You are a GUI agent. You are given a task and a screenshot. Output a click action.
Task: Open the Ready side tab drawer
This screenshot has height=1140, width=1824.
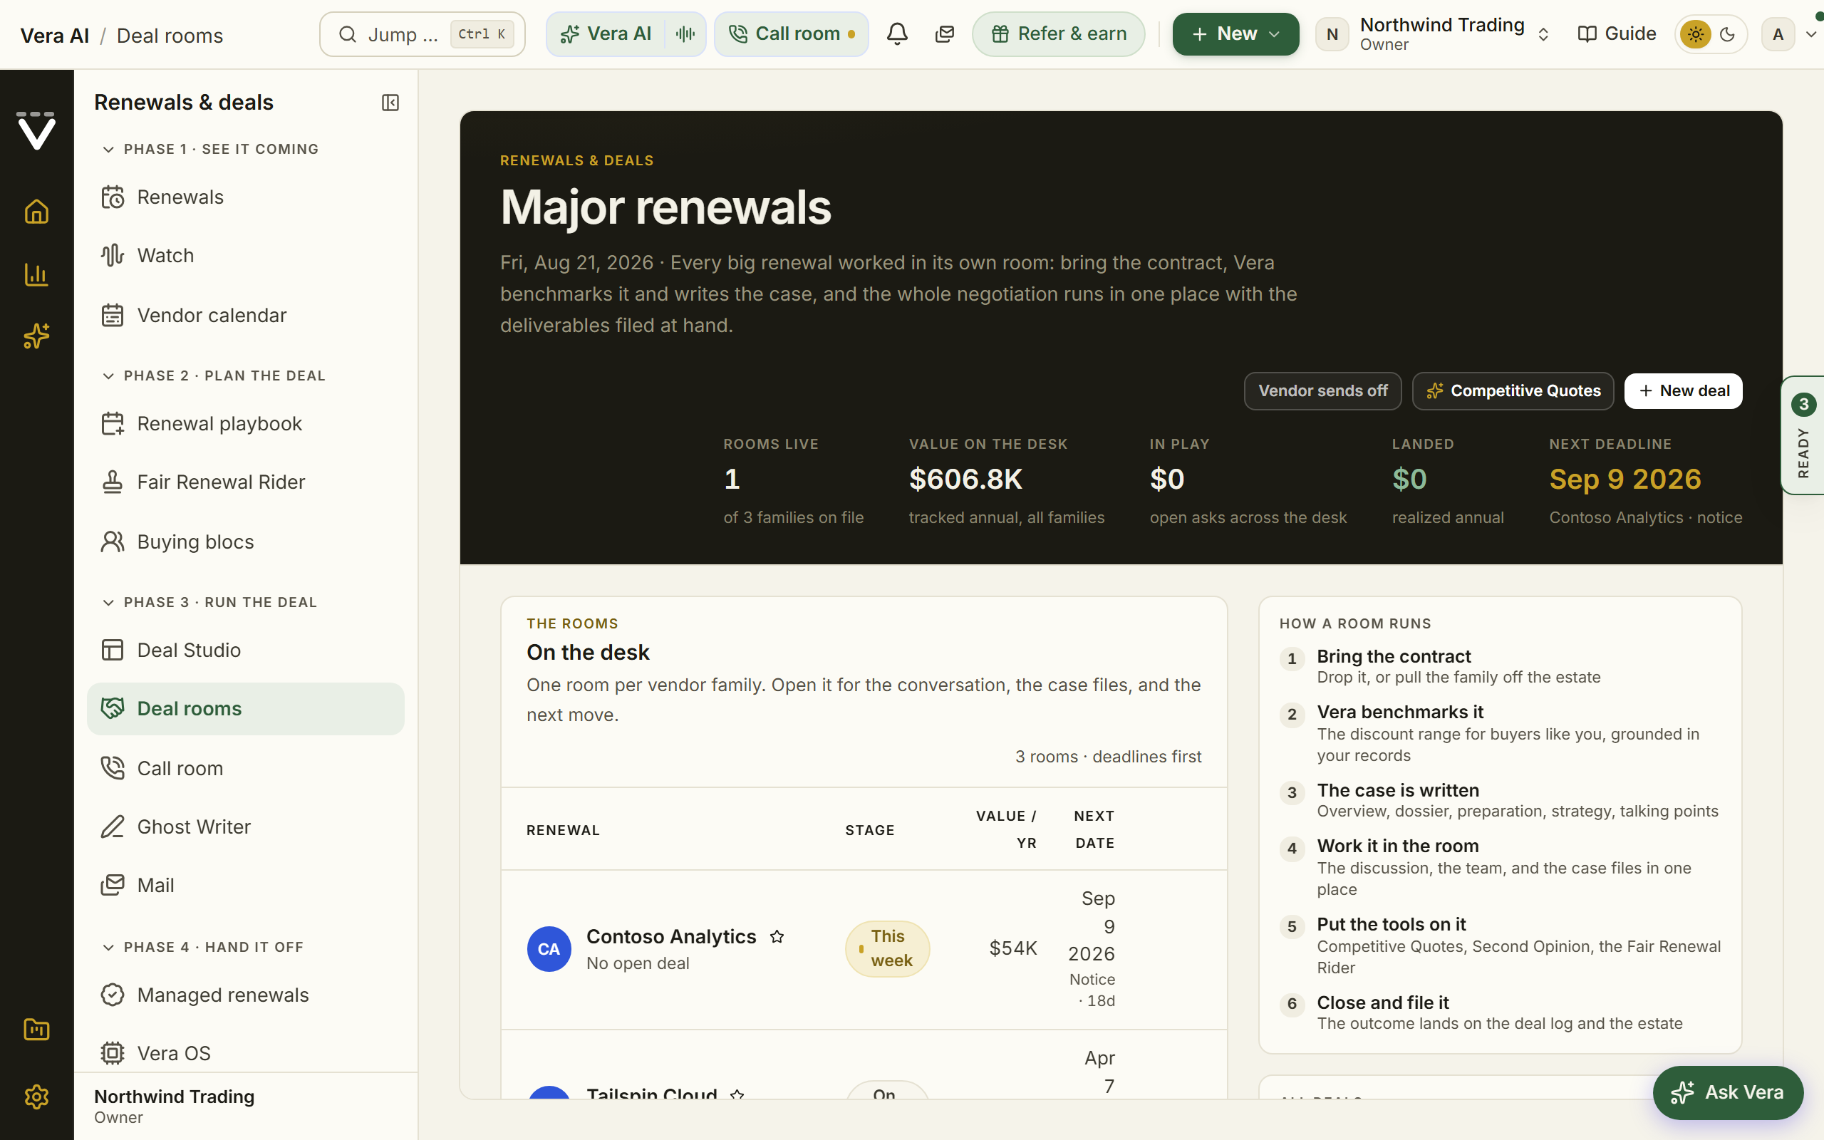(x=1803, y=435)
